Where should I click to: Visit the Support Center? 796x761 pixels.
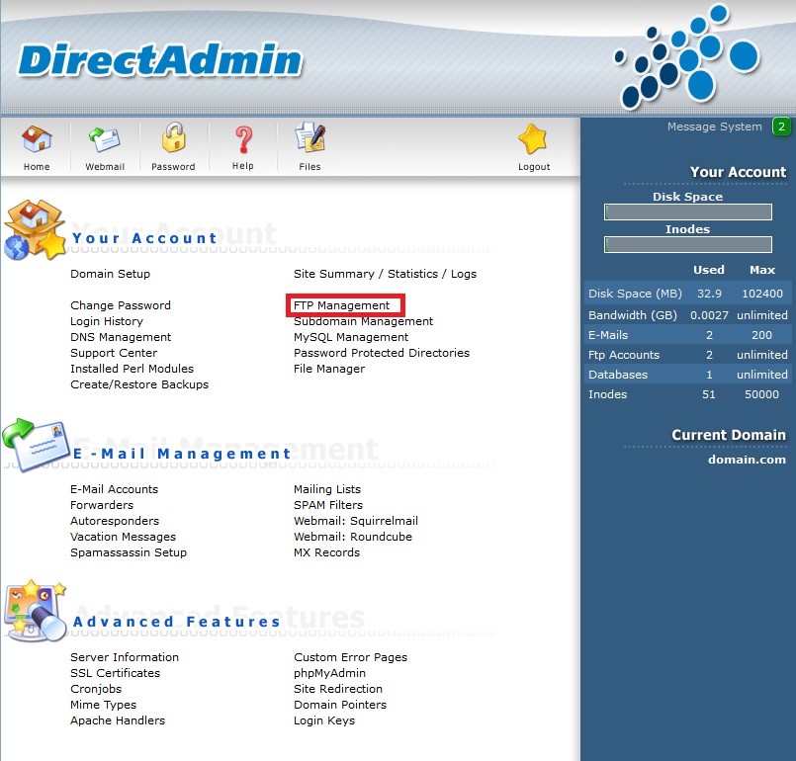[x=114, y=353]
